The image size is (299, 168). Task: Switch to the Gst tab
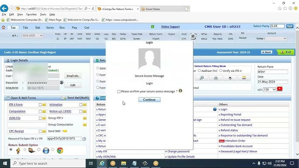click(87, 27)
